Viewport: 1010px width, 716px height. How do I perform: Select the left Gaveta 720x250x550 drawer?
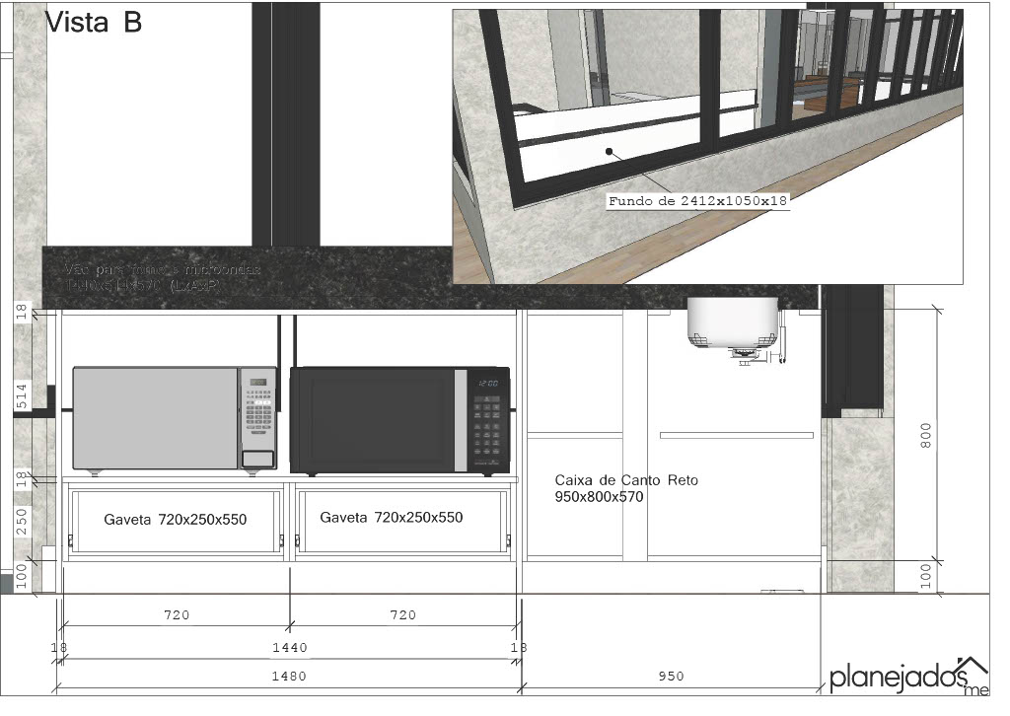point(175,519)
